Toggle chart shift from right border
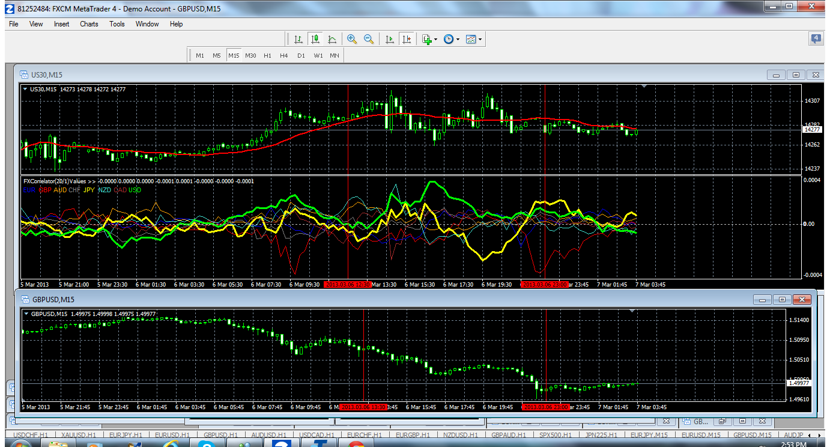 (x=407, y=39)
